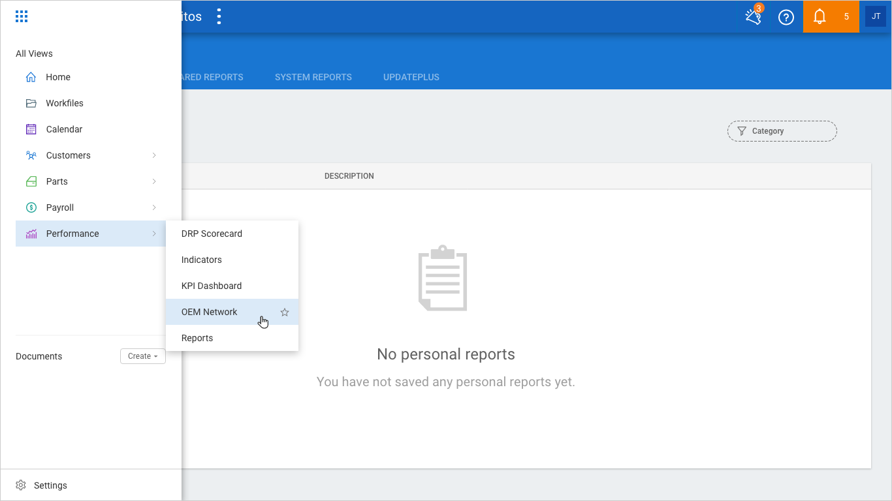Expand the Performance submenu chevron
892x501 pixels.
click(x=154, y=234)
